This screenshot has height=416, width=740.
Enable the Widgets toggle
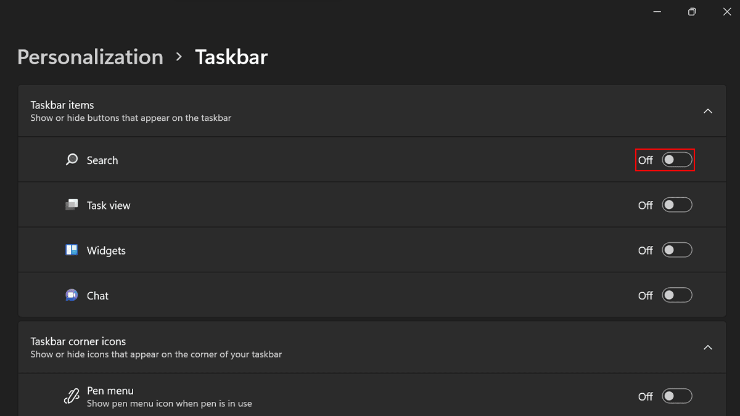pyautogui.click(x=676, y=250)
